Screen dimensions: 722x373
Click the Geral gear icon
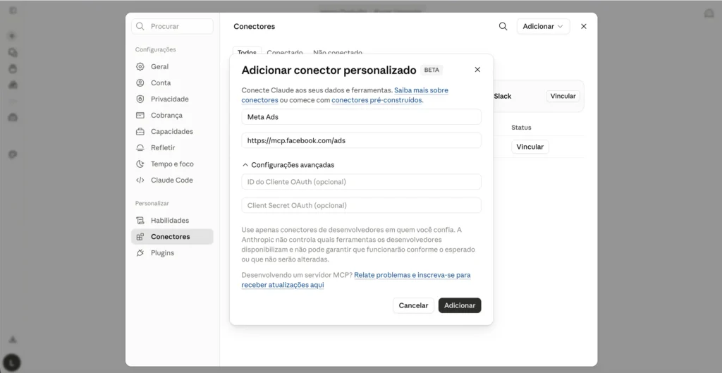click(140, 67)
